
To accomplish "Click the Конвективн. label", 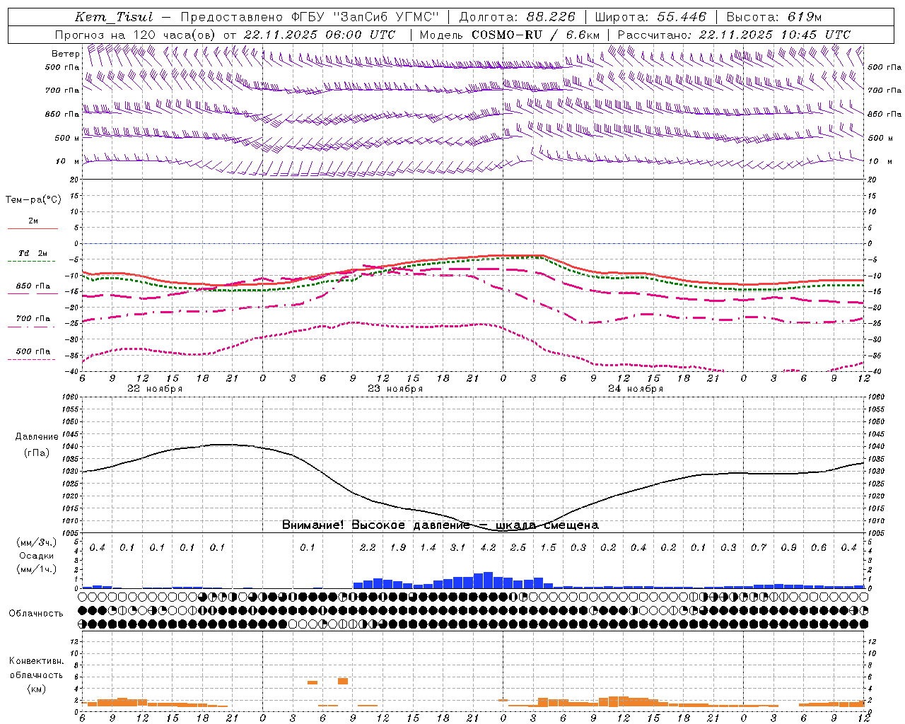I will pos(36,661).
